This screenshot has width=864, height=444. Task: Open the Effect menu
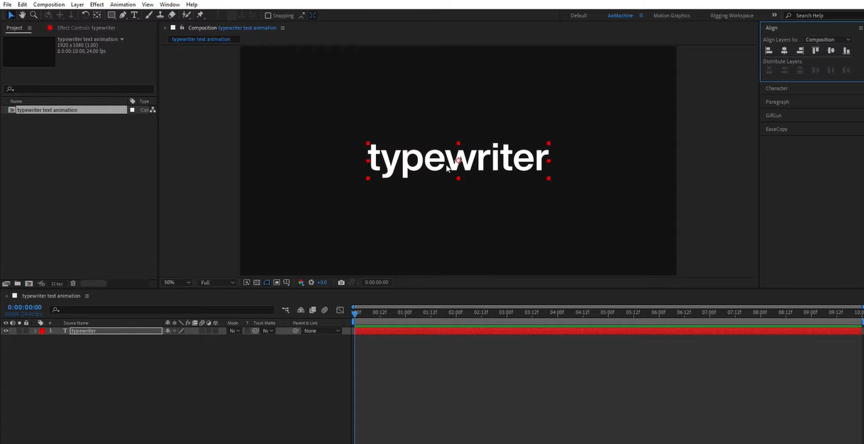point(97,5)
